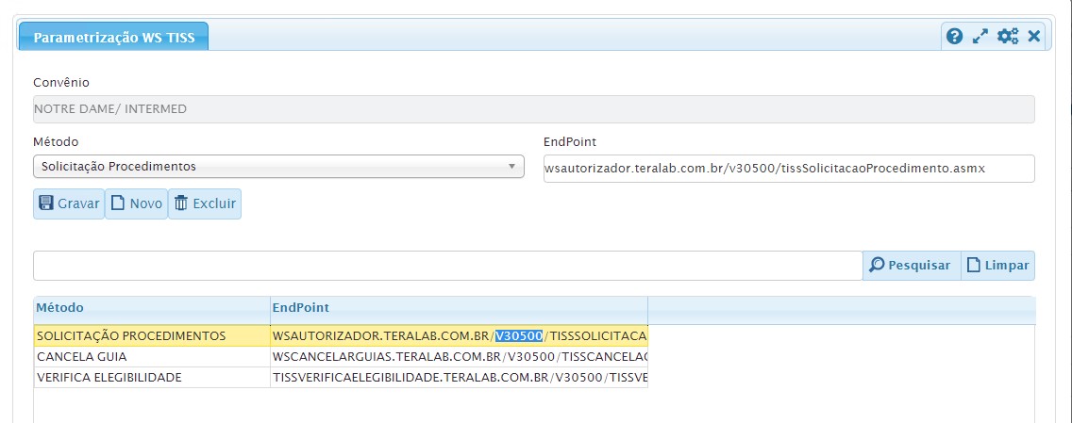The width and height of the screenshot is (1072, 423).
Task: Click the Gravar save button
Action: [x=69, y=203]
